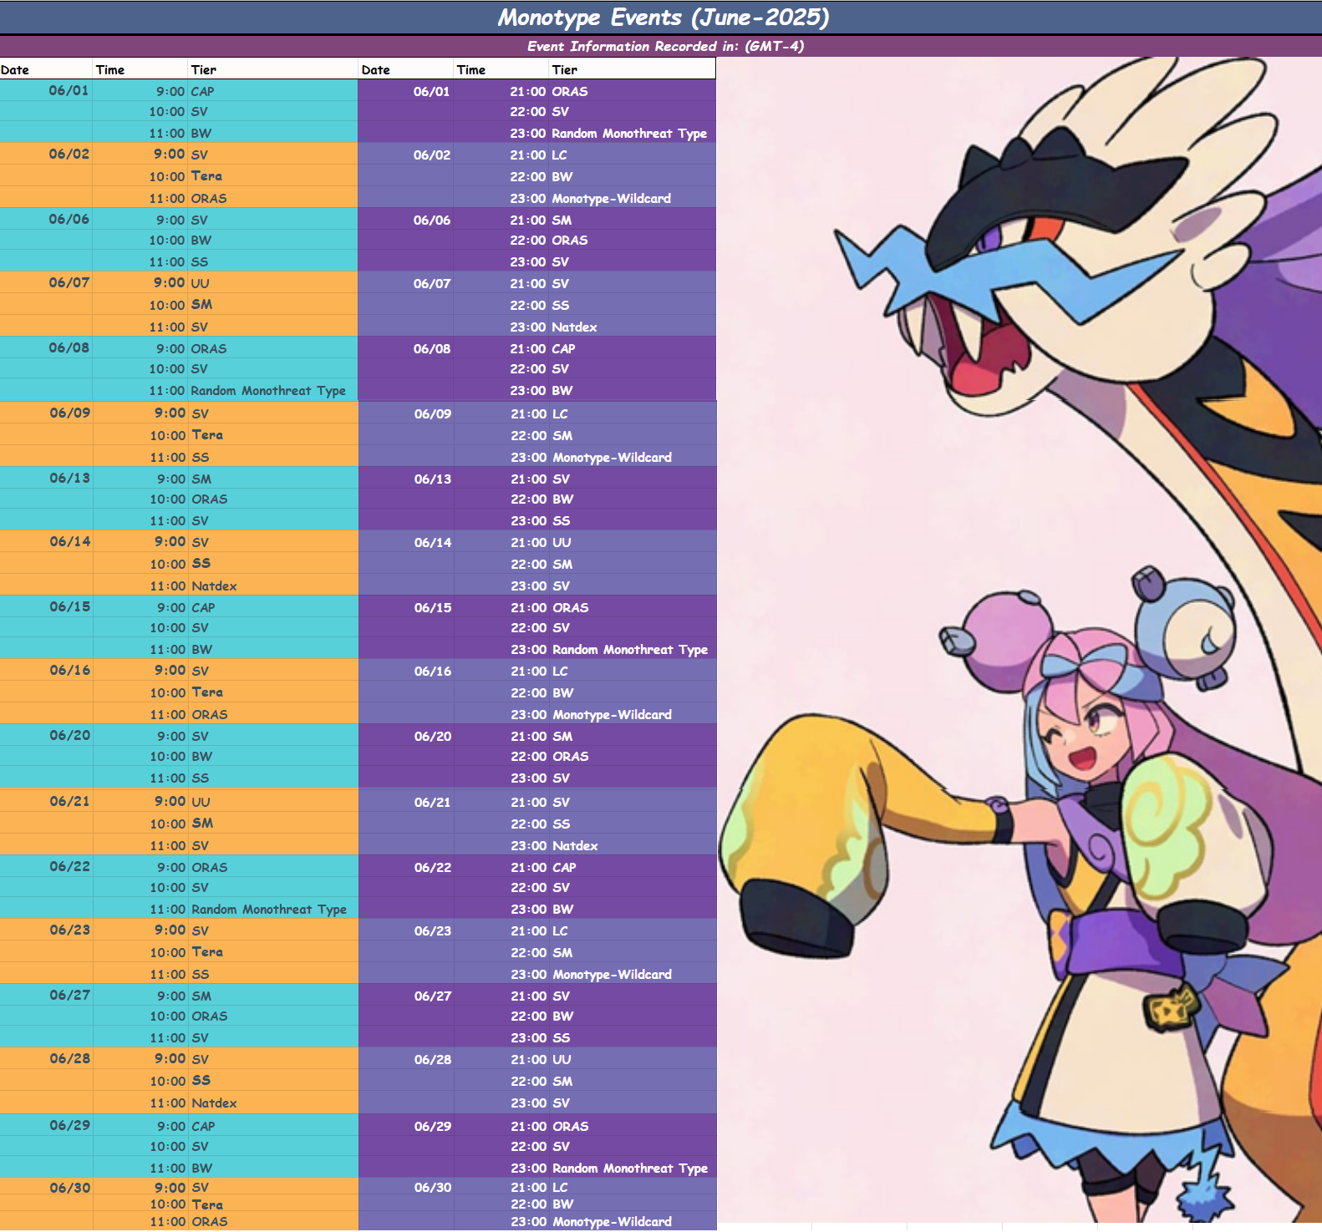
Task: Click the right 'Tier' header in the purple table
Action: 565,70
